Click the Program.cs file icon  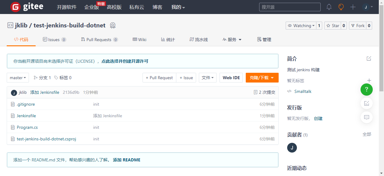[13, 127]
